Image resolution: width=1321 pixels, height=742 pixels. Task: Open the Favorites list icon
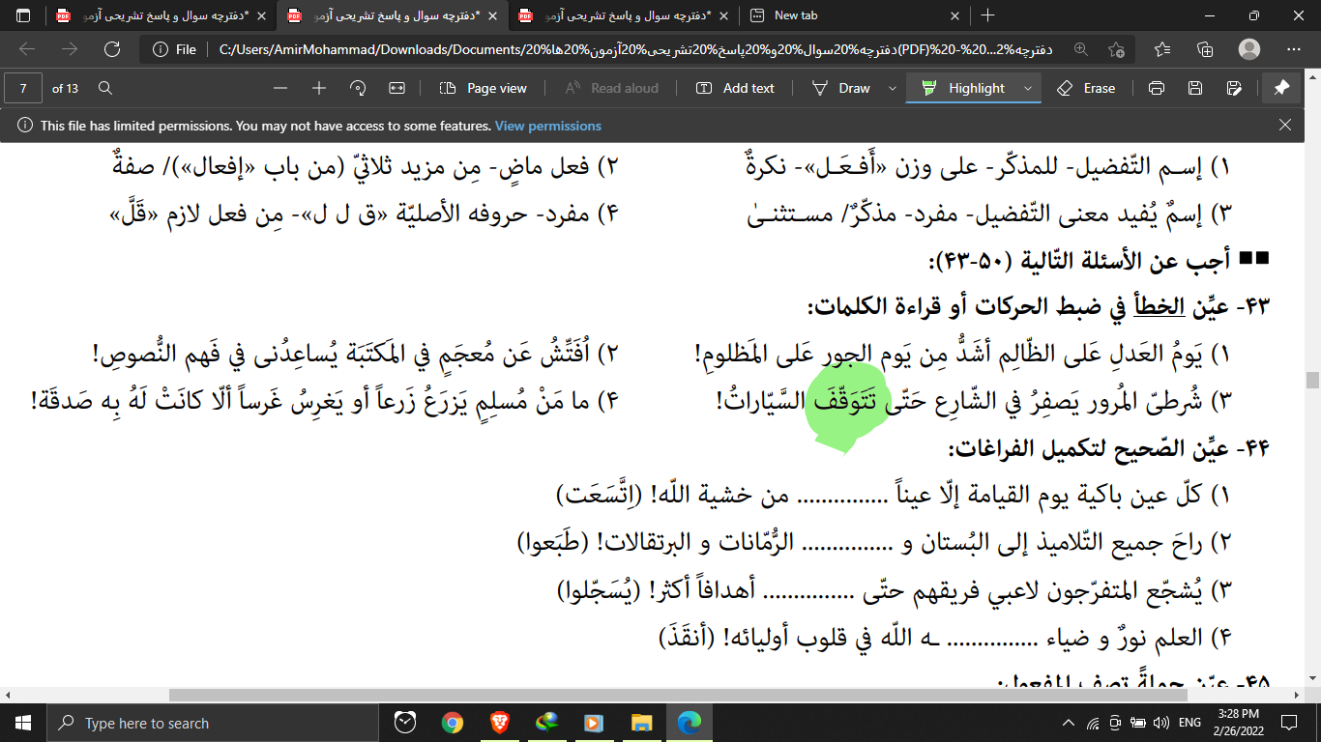(x=1162, y=49)
